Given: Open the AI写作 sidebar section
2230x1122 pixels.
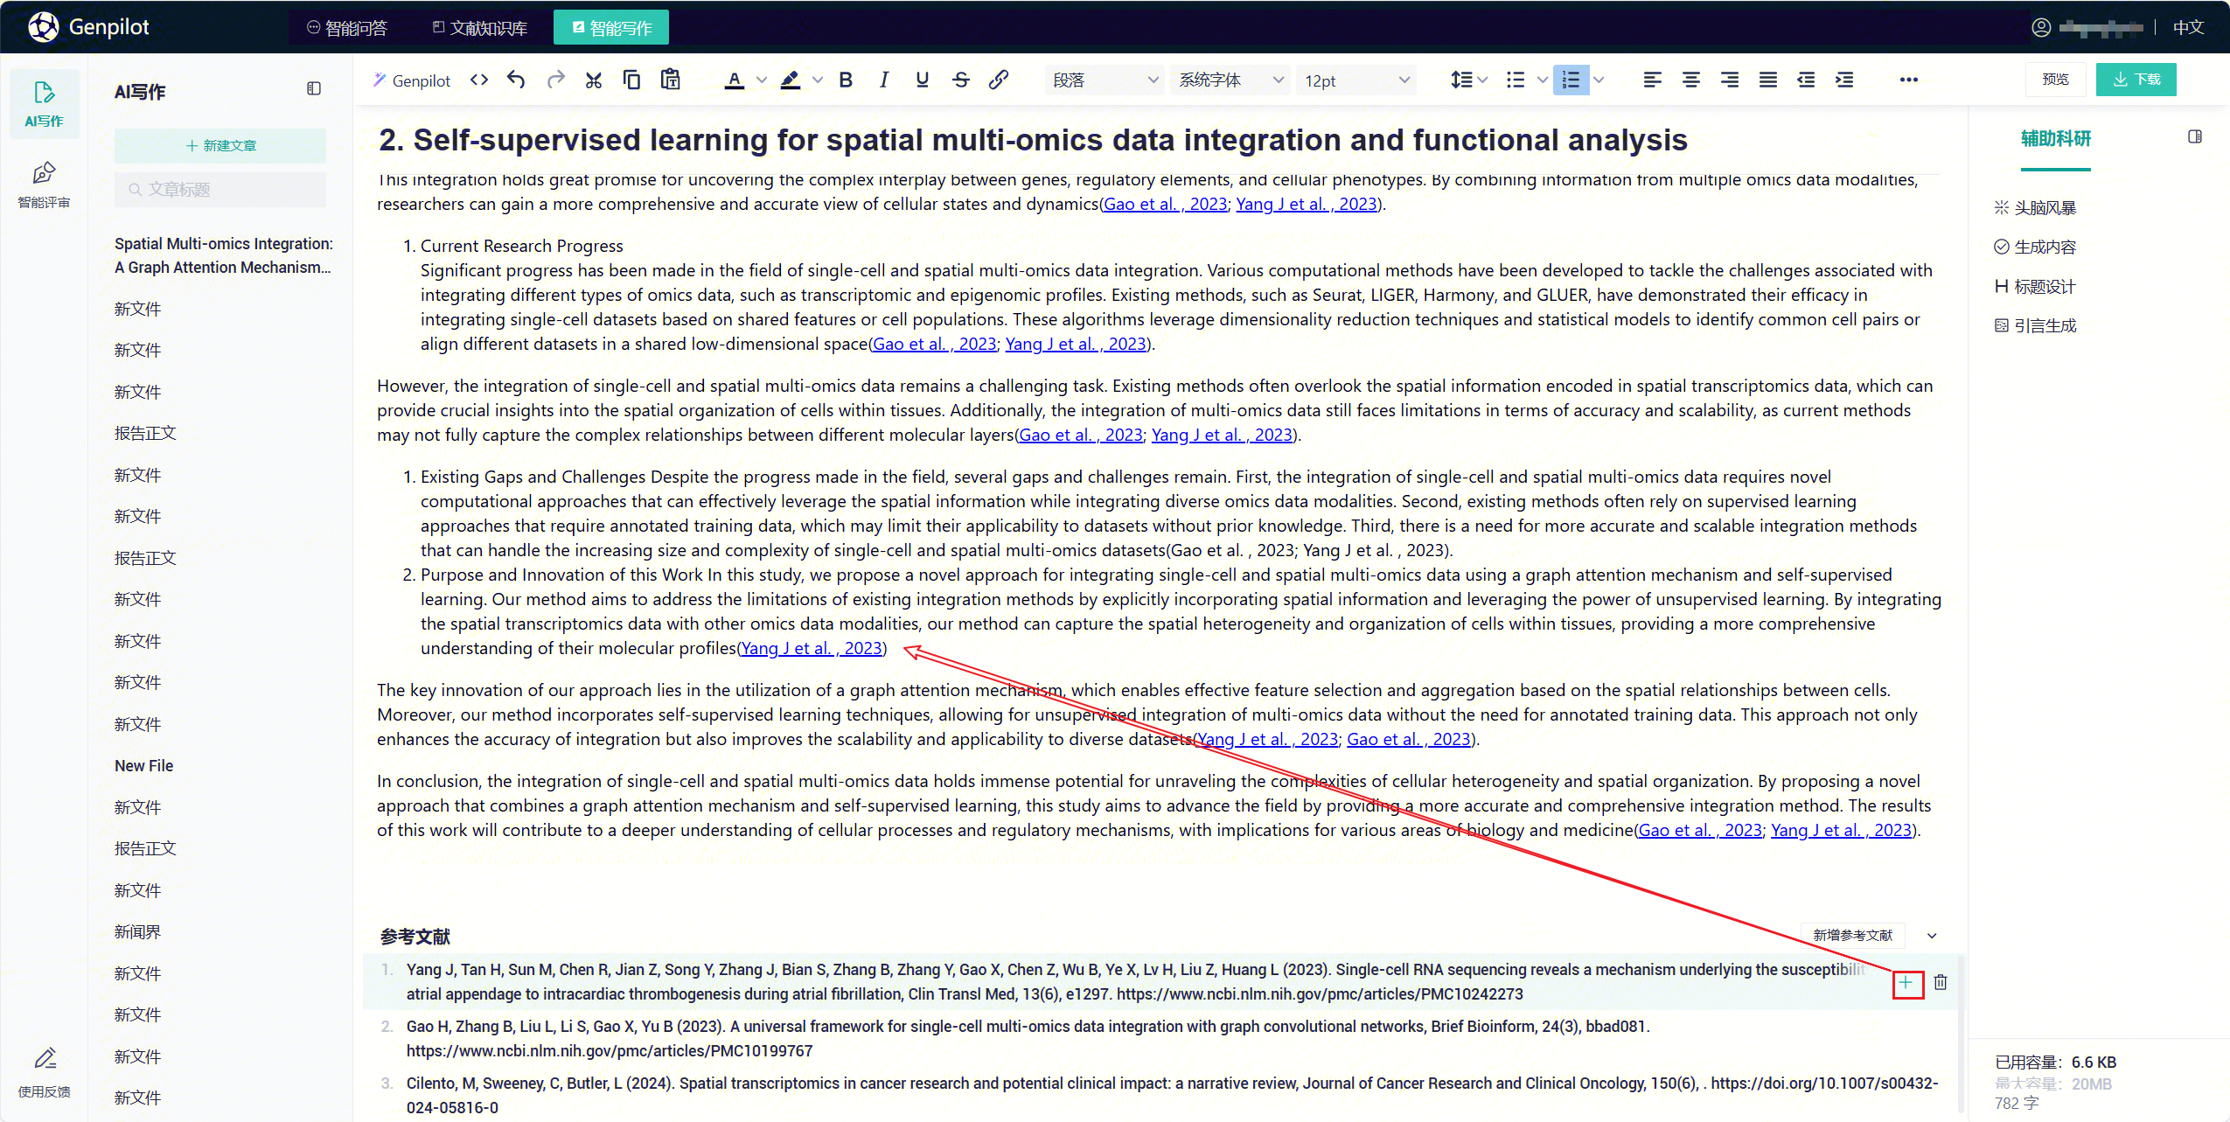Looking at the screenshot, I should coord(44,103).
